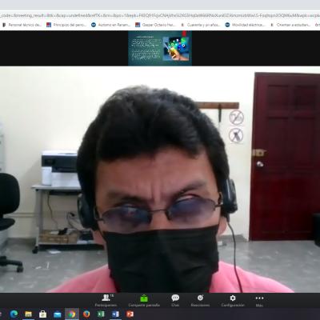Select the shared presentation thumbnail
The height and width of the screenshot is (320, 320).
pos(160,48)
